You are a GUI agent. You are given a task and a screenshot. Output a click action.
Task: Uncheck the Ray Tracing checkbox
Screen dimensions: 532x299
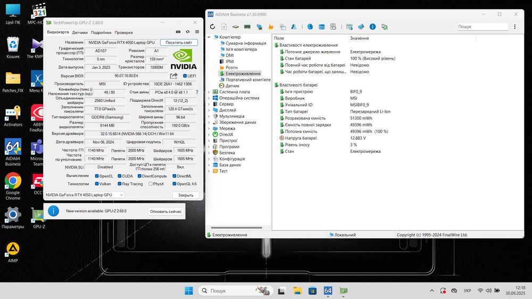[120, 184]
